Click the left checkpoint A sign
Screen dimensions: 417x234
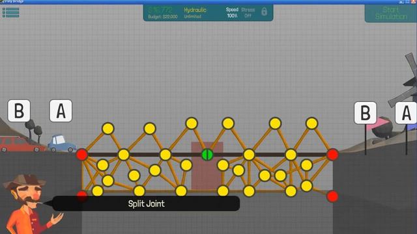tap(61, 110)
